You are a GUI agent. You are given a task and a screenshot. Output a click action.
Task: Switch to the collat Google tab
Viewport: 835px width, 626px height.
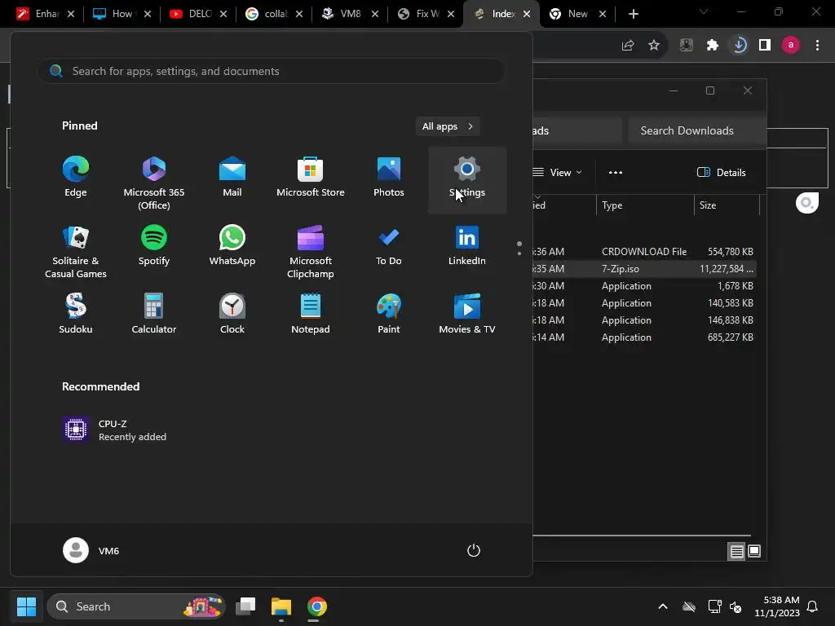point(273,14)
